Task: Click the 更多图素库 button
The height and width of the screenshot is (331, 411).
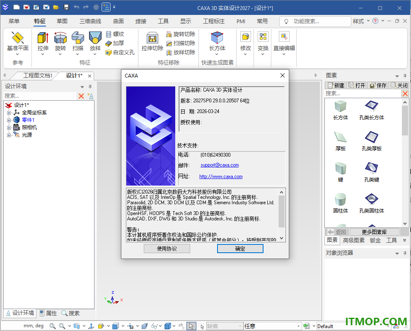Action: (374, 232)
